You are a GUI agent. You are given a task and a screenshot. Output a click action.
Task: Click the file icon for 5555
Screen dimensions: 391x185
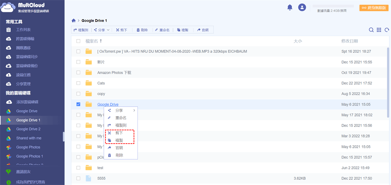tap(88, 178)
